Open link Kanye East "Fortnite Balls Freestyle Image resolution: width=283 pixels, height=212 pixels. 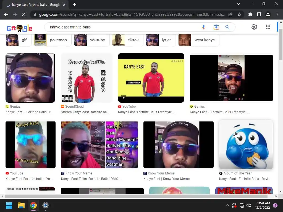tap(146, 112)
